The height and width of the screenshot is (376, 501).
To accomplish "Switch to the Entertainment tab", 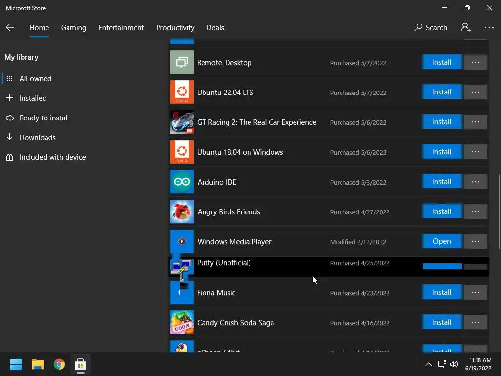I will pyautogui.click(x=121, y=28).
